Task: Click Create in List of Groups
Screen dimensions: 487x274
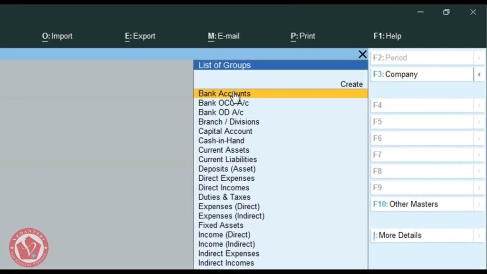Action: point(351,84)
